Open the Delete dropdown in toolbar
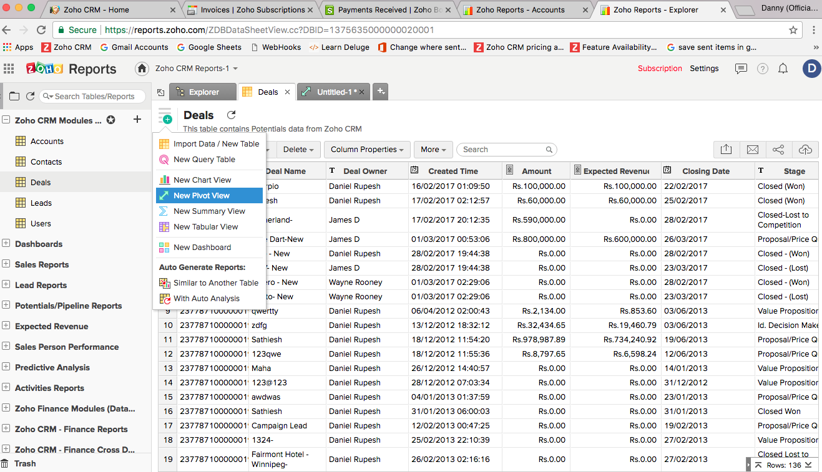 [x=298, y=150]
